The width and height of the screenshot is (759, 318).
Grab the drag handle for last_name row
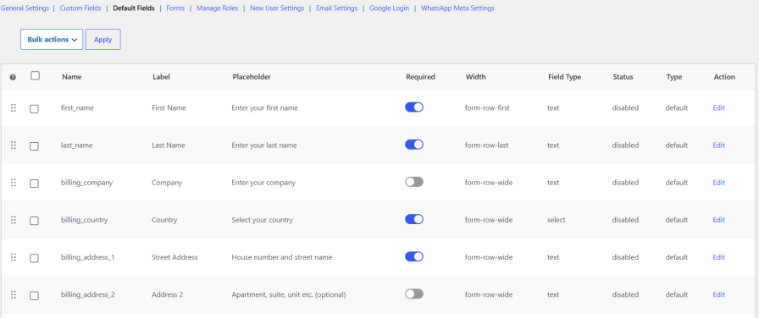(14, 145)
